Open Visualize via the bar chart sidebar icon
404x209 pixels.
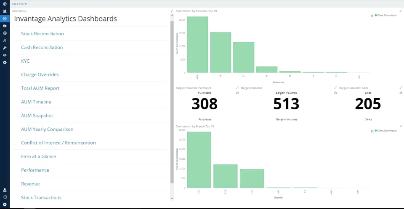[x=5, y=11]
